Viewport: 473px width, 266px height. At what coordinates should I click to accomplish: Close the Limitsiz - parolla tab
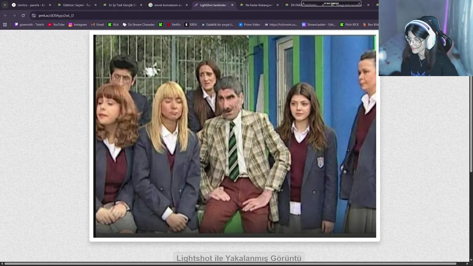click(x=50, y=5)
